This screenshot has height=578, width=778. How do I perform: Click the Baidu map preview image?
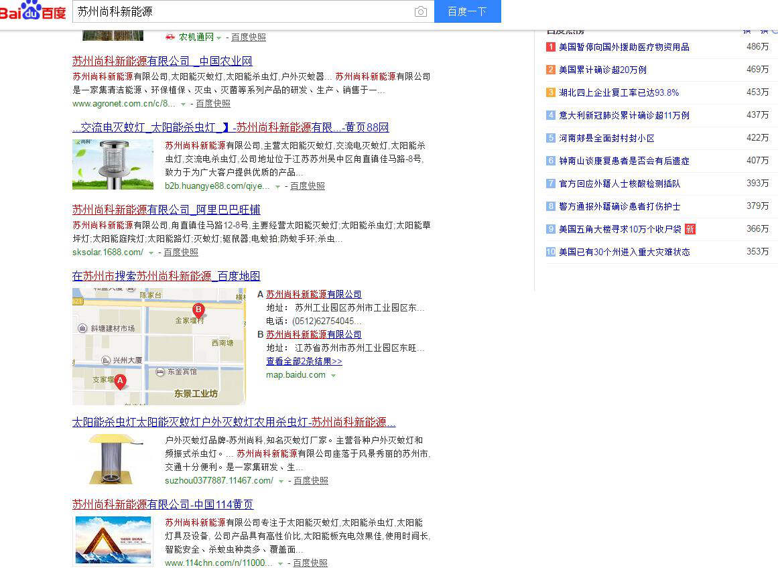159,346
